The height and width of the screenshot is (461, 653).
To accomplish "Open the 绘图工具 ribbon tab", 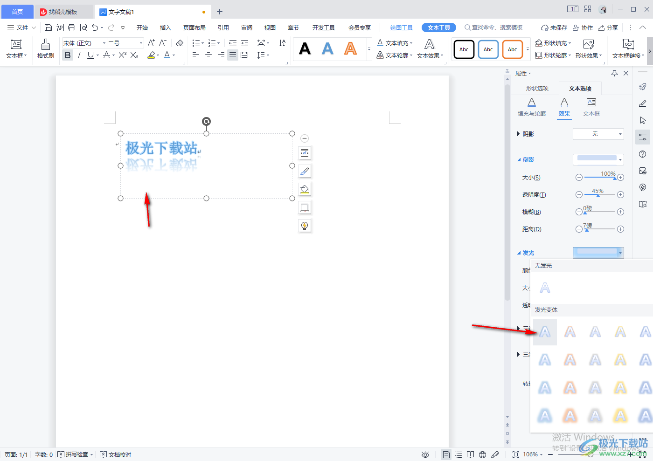I will [x=402, y=28].
